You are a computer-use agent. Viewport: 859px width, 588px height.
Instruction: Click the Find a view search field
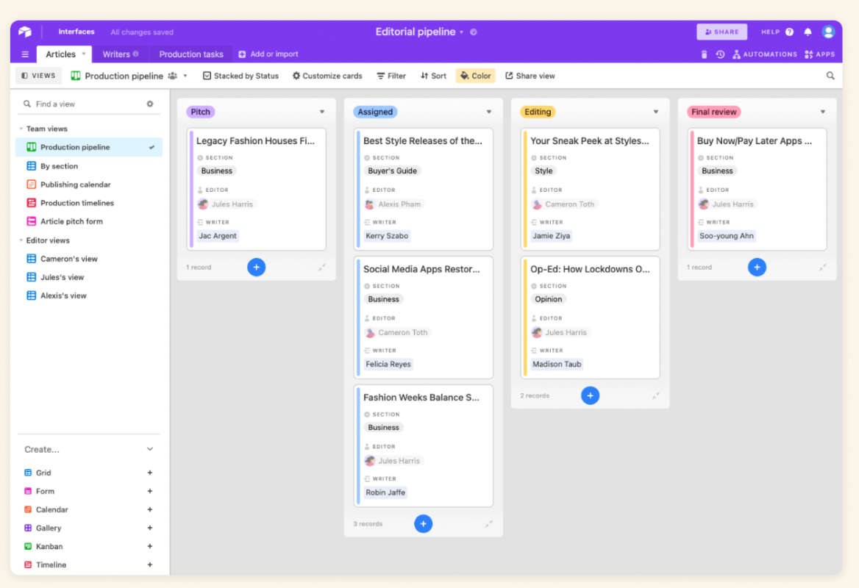(x=82, y=104)
